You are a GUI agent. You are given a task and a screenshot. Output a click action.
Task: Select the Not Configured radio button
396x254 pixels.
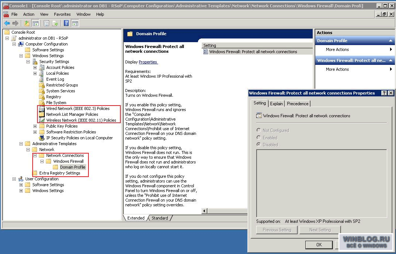[x=258, y=130]
